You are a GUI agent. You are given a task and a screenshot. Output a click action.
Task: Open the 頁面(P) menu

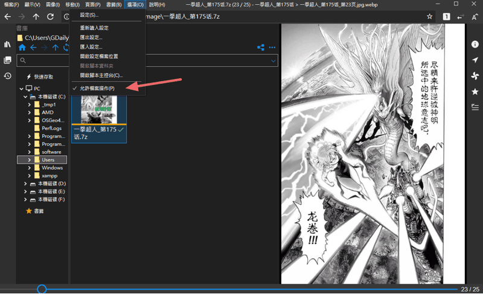93,5
